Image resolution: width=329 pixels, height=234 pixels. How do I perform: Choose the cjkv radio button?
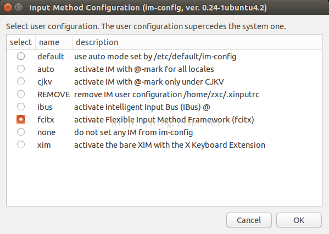[x=21, y=81]
